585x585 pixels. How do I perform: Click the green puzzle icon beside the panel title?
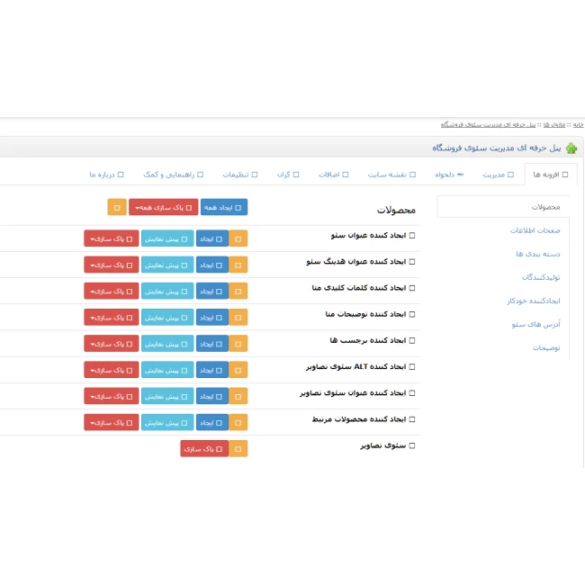(x=571, y=148)
